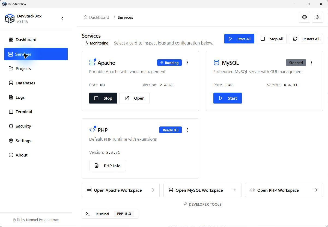Click the PHP Ready 8.3 badge
The width and height of the screenshot is (328, 227).
tap(171, 130)
